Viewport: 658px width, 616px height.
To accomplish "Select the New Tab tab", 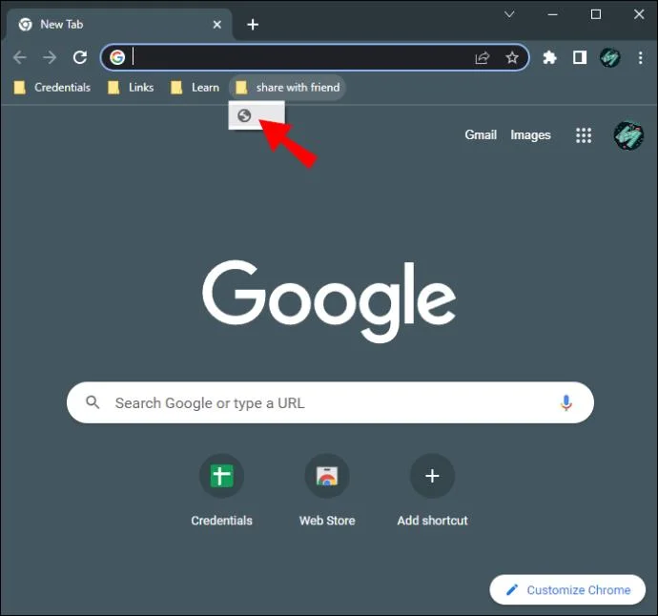I will coord(117,25).
